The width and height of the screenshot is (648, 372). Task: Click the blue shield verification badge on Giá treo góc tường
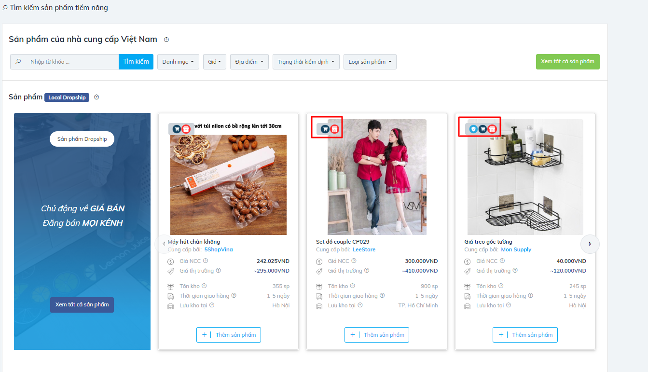tap(473, 129)
